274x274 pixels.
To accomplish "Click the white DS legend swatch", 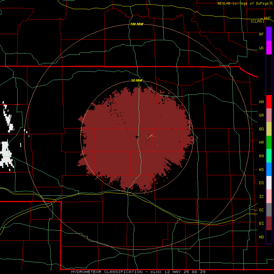I will click(269, 183).
